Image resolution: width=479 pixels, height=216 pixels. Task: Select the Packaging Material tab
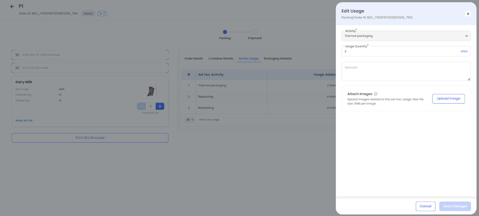coord(278,58)
